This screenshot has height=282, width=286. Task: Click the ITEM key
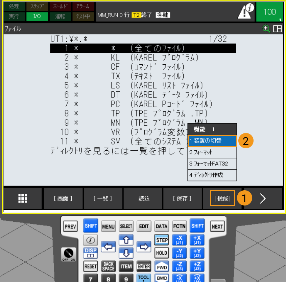click(126, 266)
